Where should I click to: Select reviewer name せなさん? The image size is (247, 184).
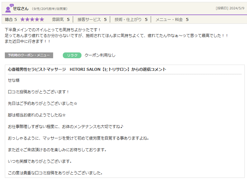point(21,9)
